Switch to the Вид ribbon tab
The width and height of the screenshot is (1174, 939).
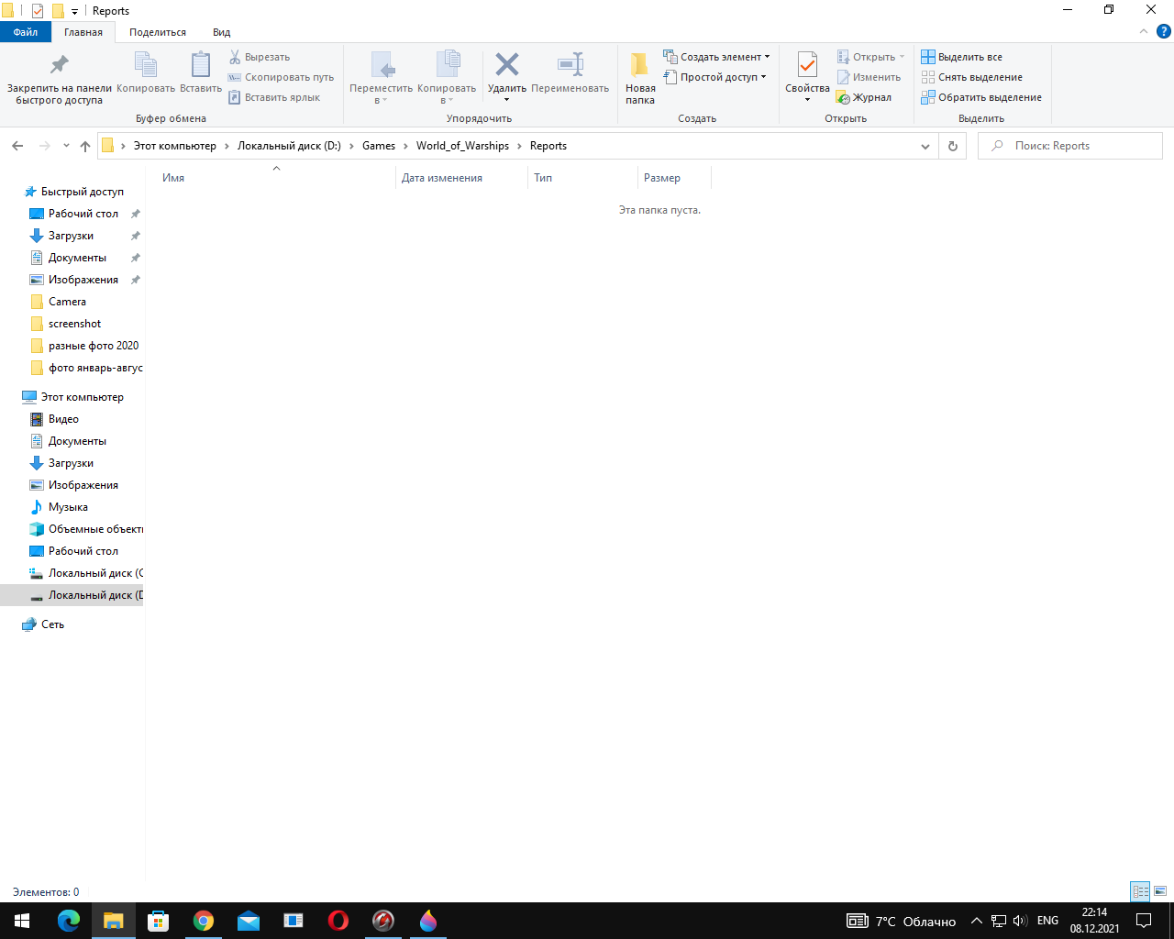[222, 32]
